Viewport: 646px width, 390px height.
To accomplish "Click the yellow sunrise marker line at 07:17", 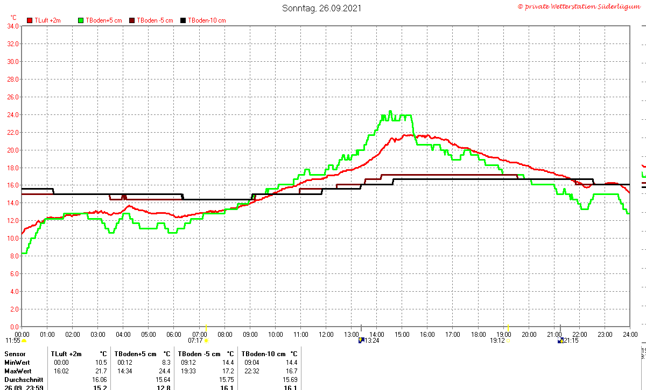I will (206, 328).
